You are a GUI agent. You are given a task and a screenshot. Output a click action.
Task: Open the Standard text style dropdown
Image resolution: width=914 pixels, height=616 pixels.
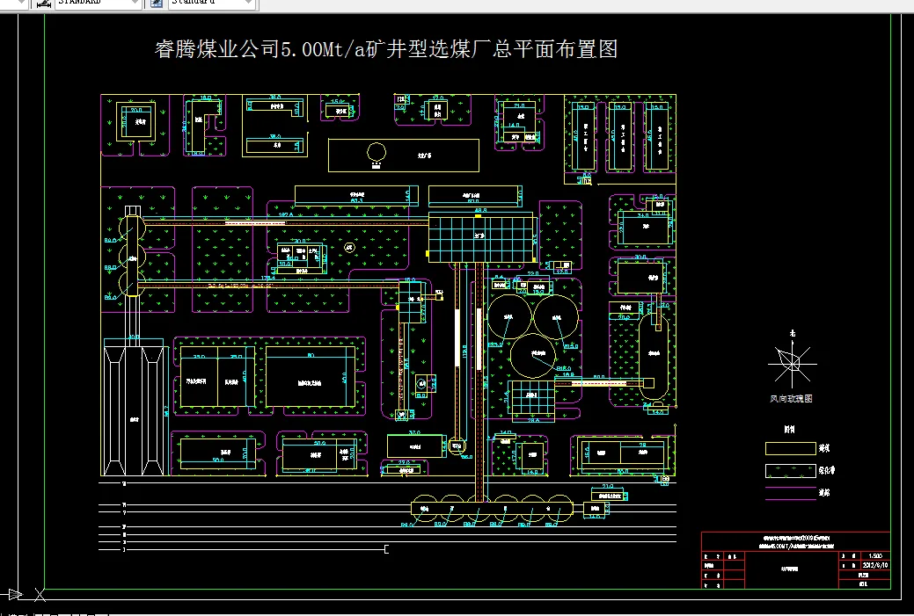click(248, 4)
